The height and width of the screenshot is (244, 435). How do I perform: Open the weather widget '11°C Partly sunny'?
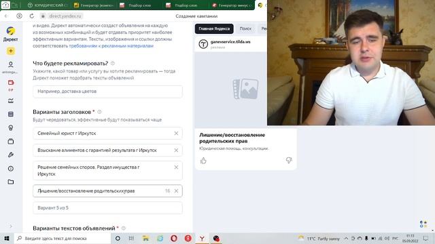tap(319, 239)
